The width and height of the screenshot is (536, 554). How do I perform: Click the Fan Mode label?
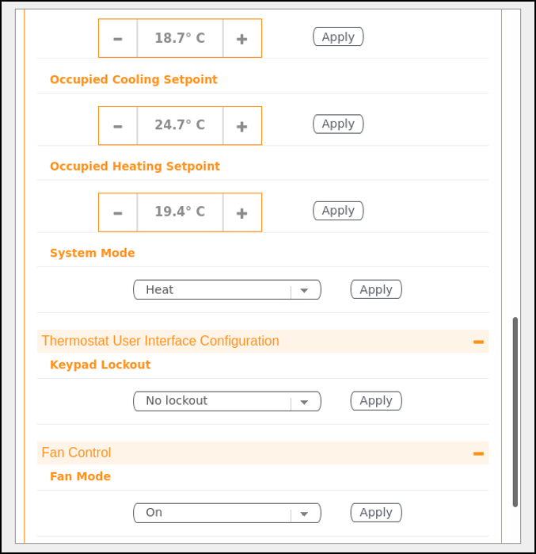(x=81, y=476)
